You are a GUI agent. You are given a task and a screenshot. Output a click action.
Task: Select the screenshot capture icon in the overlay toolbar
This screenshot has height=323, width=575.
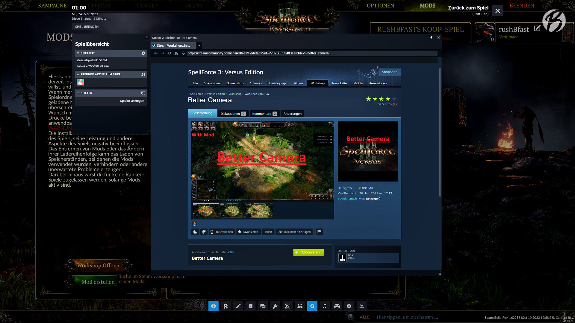tap(287, 306)
